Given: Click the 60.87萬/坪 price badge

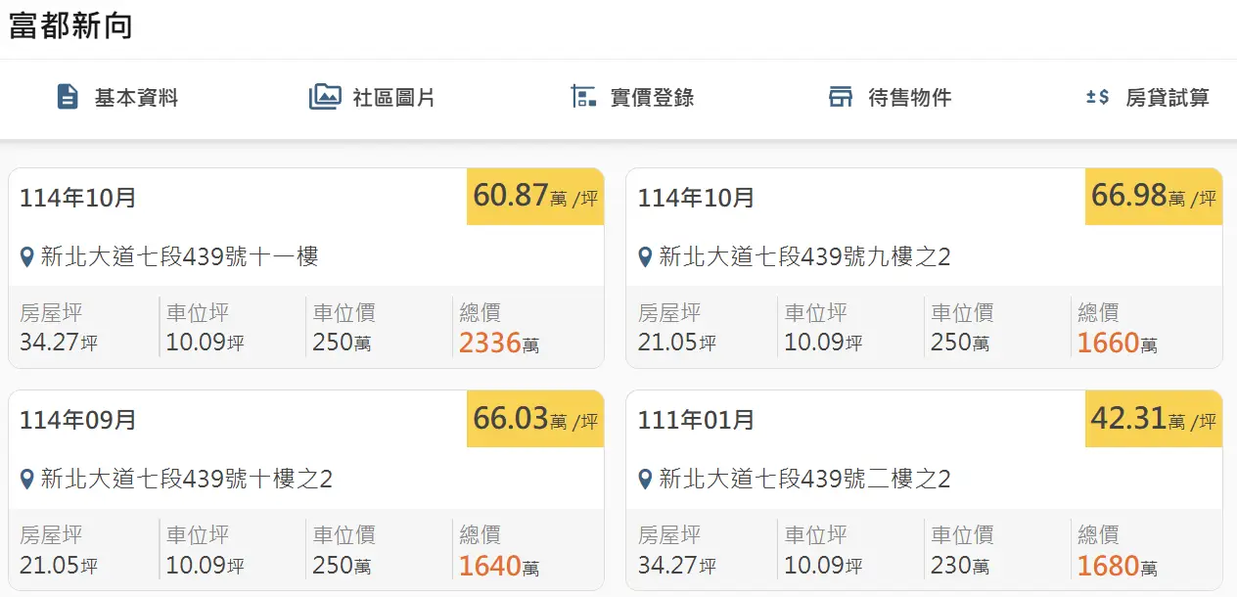Looking at the screenshot, I should [x=534, y=197].
